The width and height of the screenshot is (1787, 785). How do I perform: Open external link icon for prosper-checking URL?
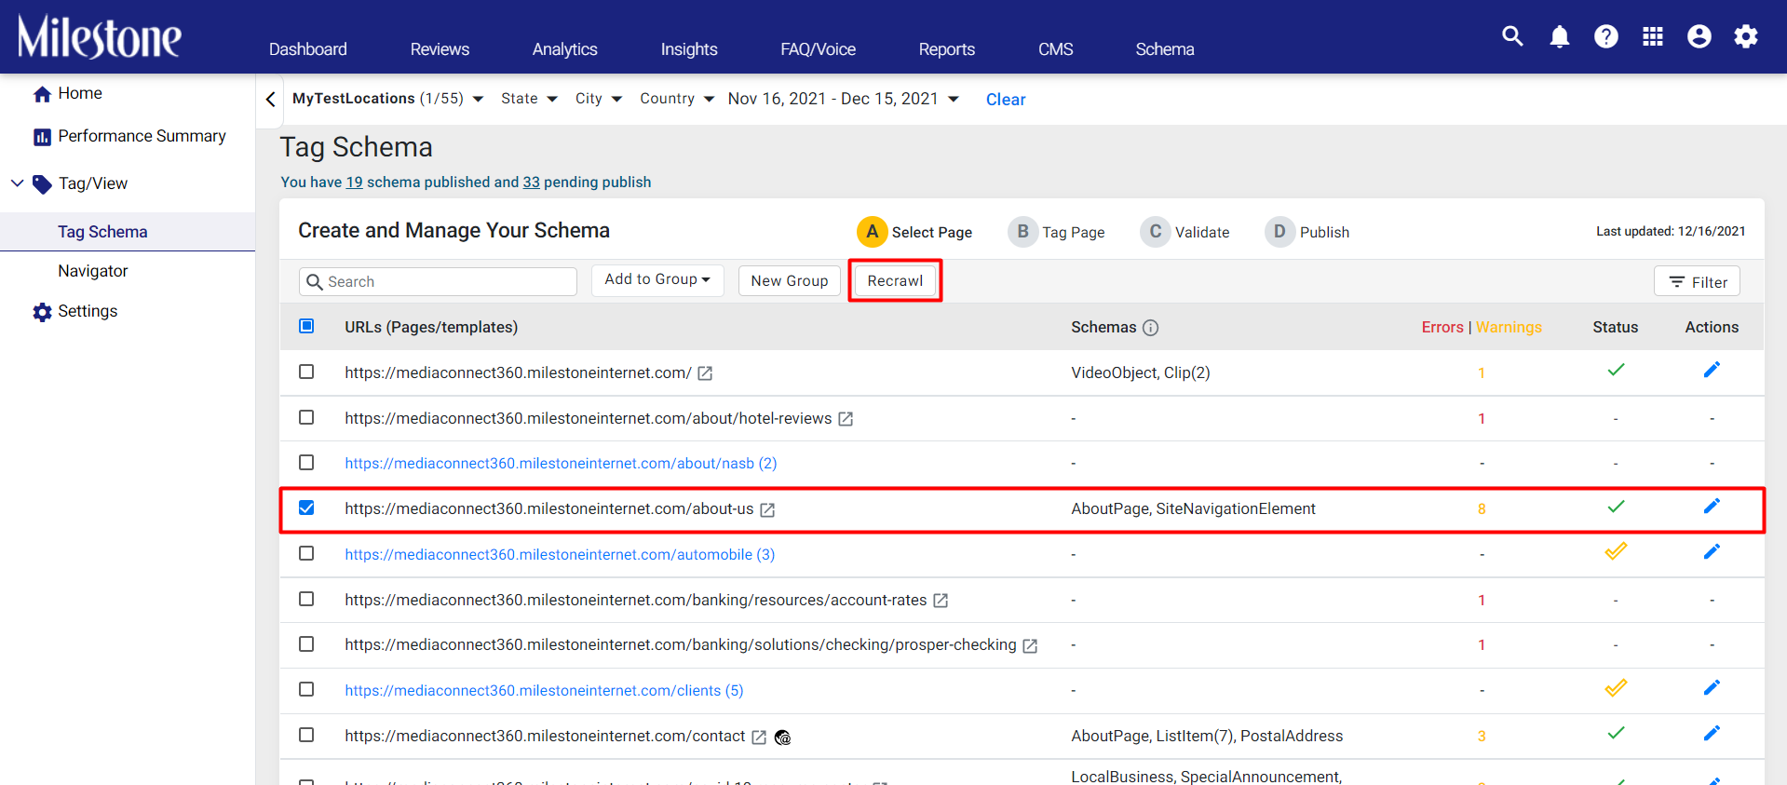[x=1030, y=646]
